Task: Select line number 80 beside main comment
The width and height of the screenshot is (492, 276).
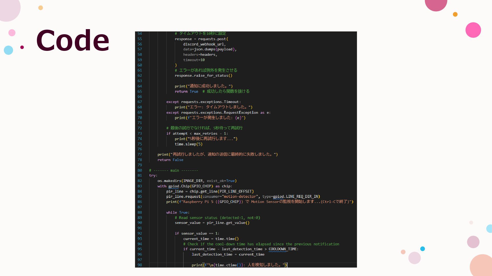Action: (140, 170)
